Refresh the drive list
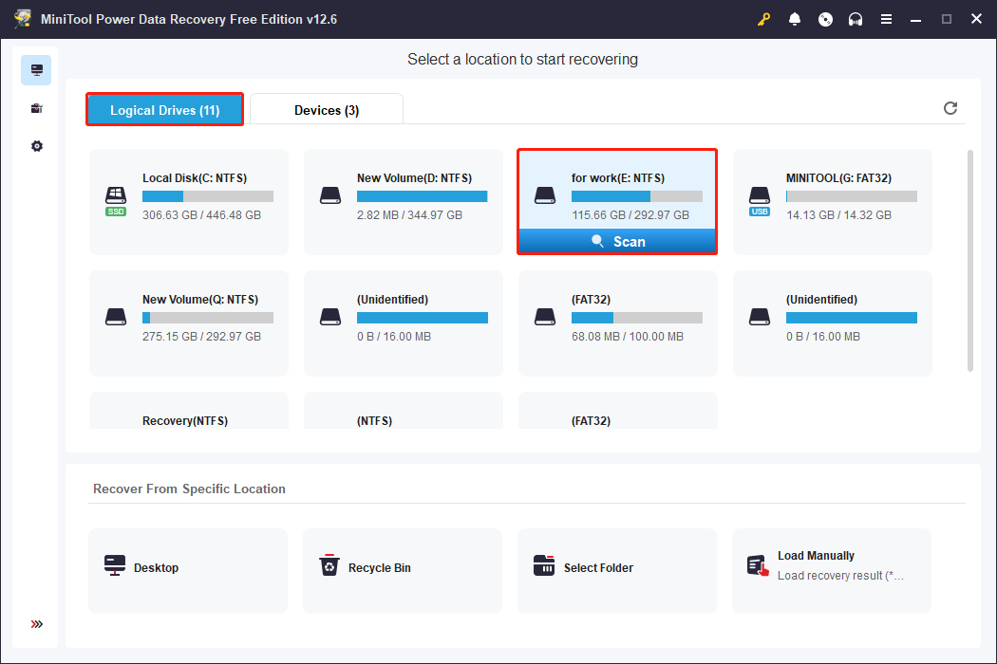Viewport: 997px width, 664px height. (x=950, y=108)
